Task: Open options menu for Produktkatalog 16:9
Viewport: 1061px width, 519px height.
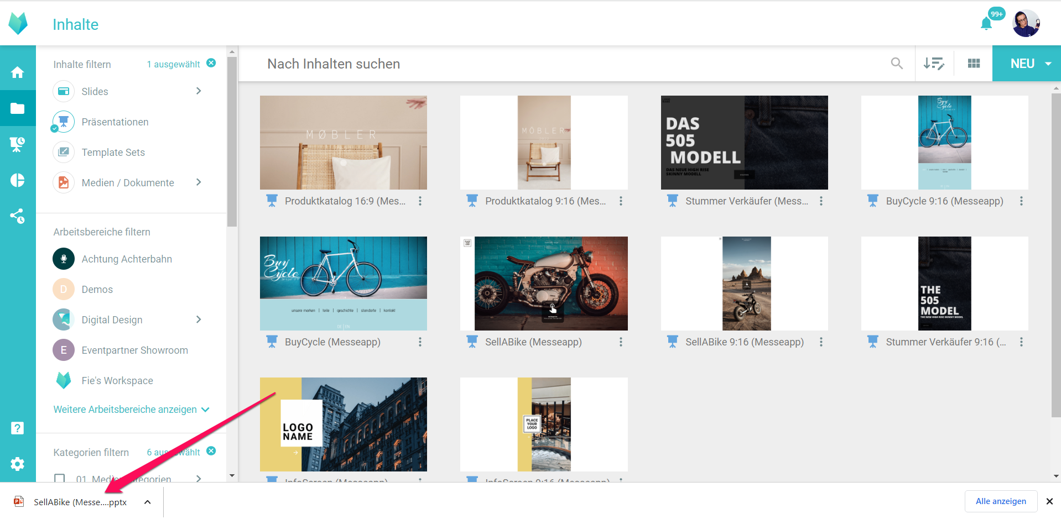Action: 420,201
